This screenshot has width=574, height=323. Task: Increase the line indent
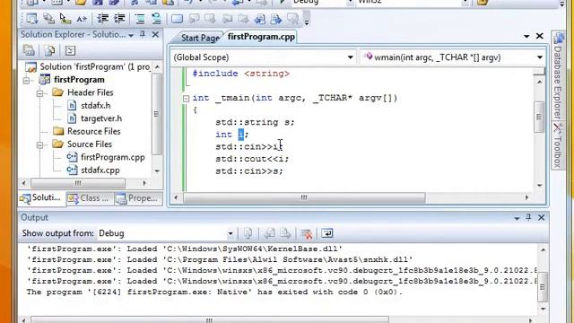(x=119, y=19)
